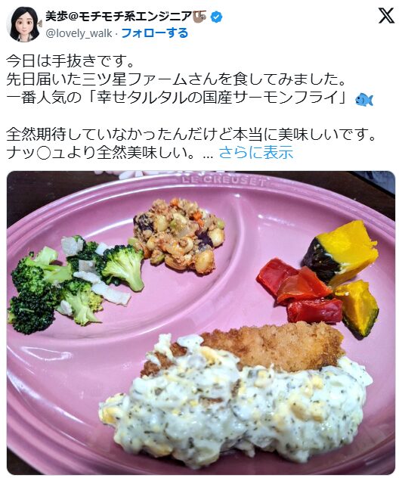The image size is (402, 478).
Task: Open the author's profile avatar
Action: [x=23, y=24]
